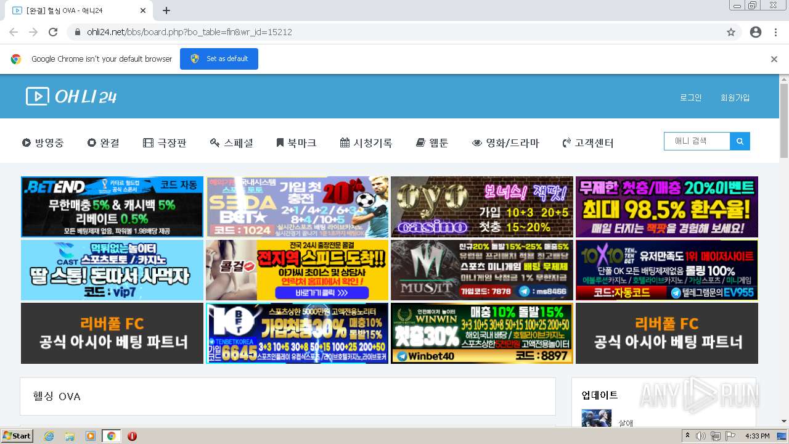
Task: Reload the page with the refresh icon
Action: point(53,32)
